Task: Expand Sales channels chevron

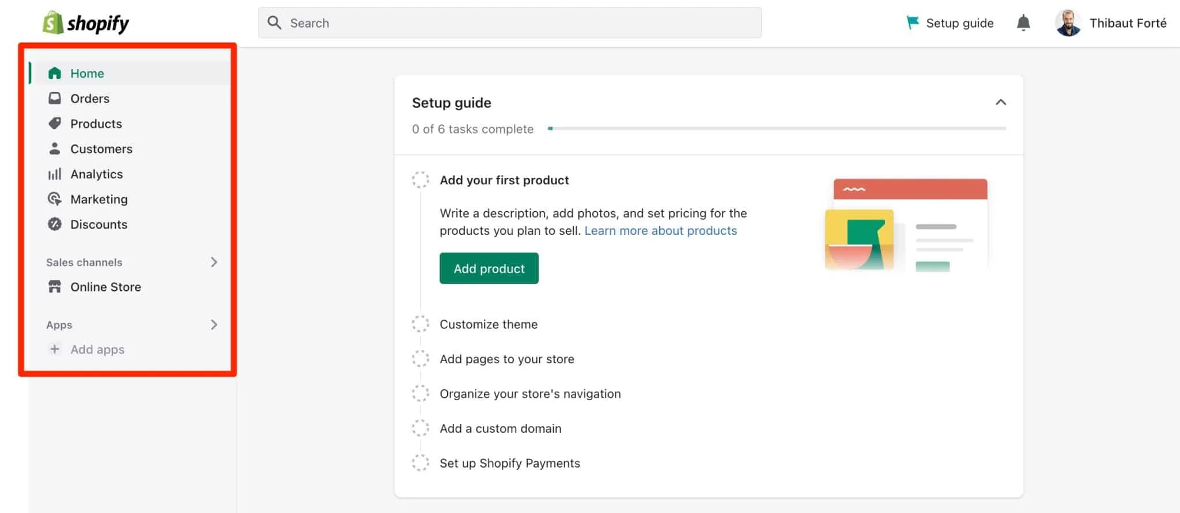Action: coord(214,262)
